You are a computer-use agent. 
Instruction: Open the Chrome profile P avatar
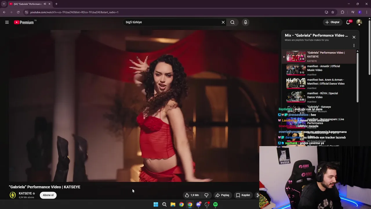tap(360, 12)
